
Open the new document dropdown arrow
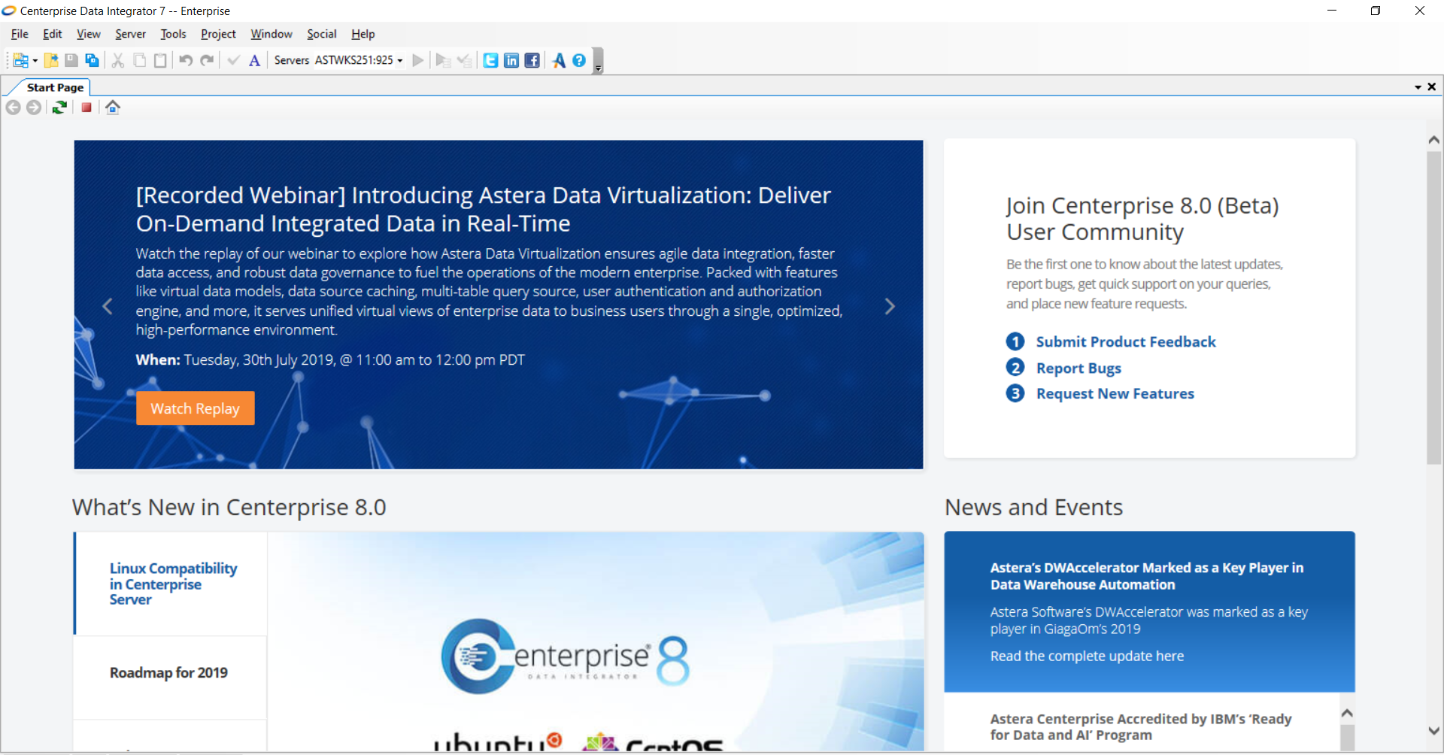34,61
